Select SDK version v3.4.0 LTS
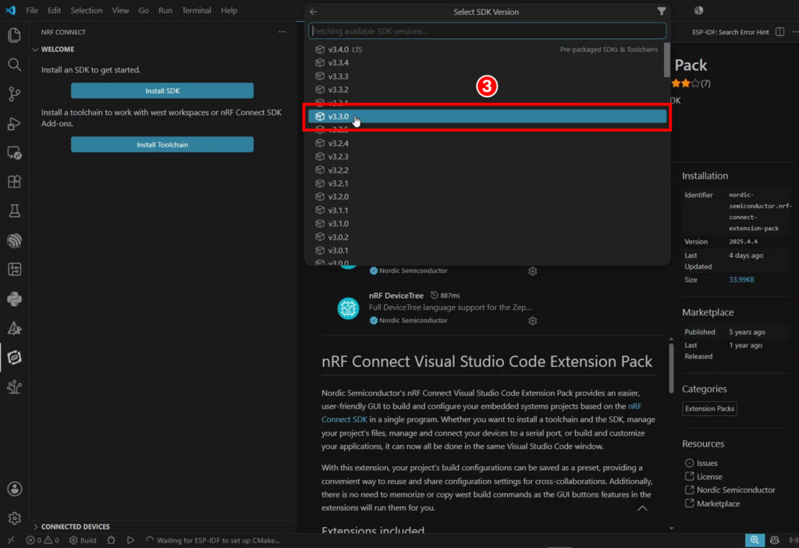This screenshot has height=548, width=799. pyautogui.click(x=487, y=49)
